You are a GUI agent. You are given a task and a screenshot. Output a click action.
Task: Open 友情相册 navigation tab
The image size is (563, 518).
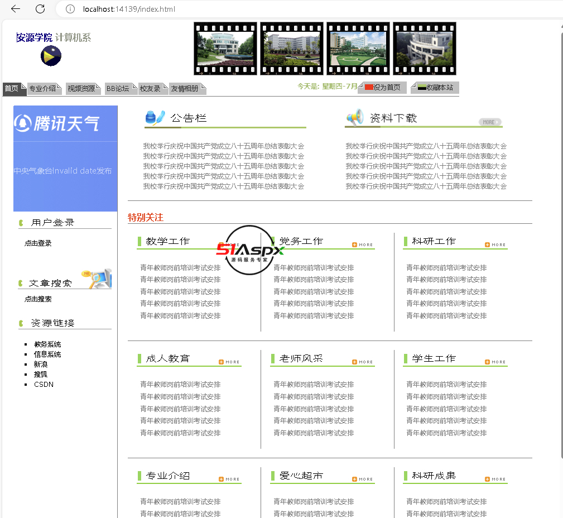click(187, 89)
